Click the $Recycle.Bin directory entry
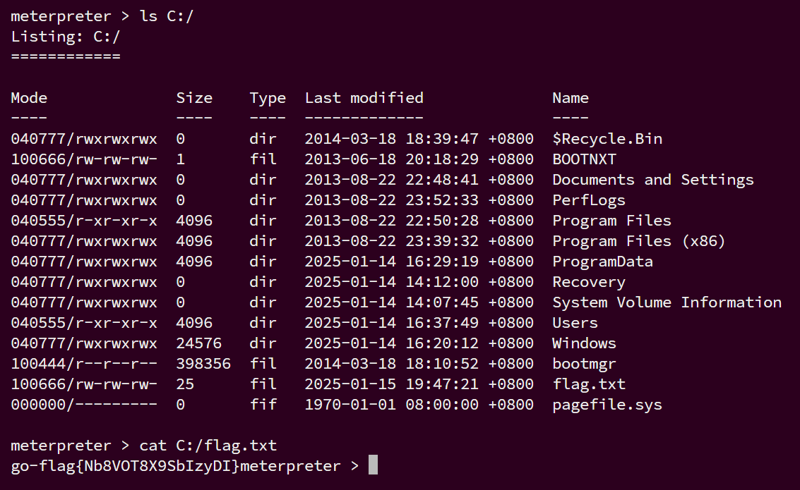 pyautogui.click(x=607, y=139)
